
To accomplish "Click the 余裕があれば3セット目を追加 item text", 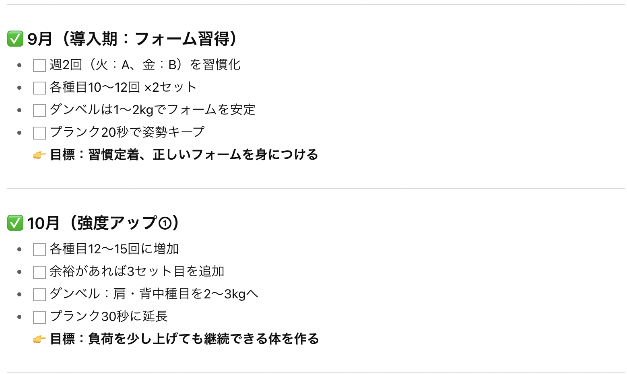I will pos(137,271).
